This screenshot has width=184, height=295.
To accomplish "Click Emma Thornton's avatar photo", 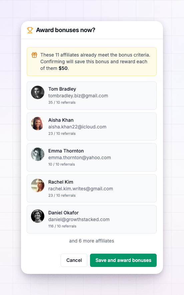I will [x=38, y=154].
